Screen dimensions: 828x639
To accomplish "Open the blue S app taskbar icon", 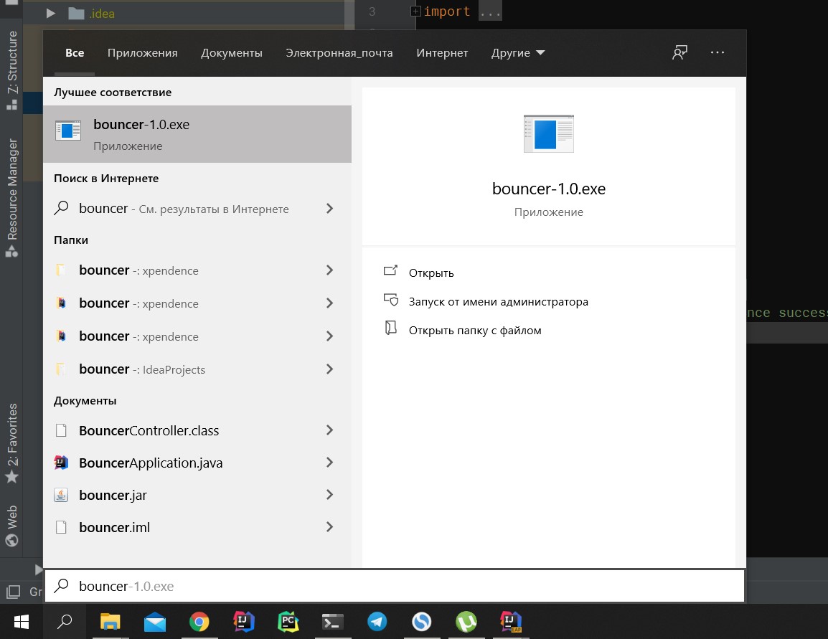I will click(421, 622).
